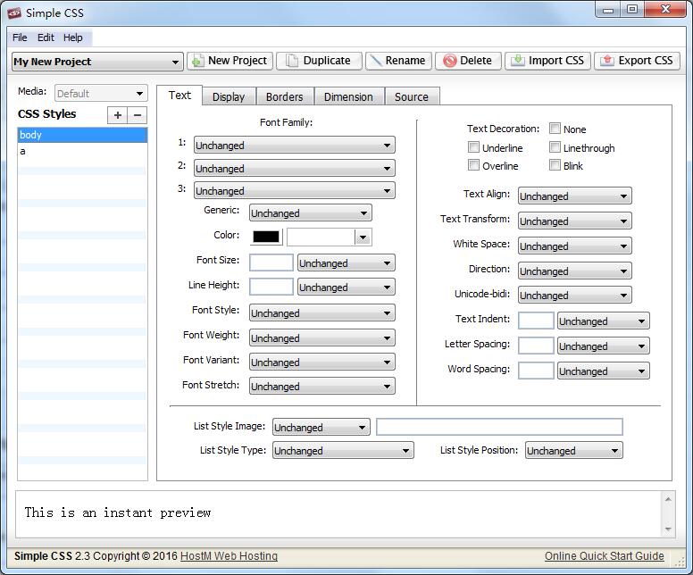Open the My New Project dropdown
Screen dimensions: 693x575
point(97,62)
